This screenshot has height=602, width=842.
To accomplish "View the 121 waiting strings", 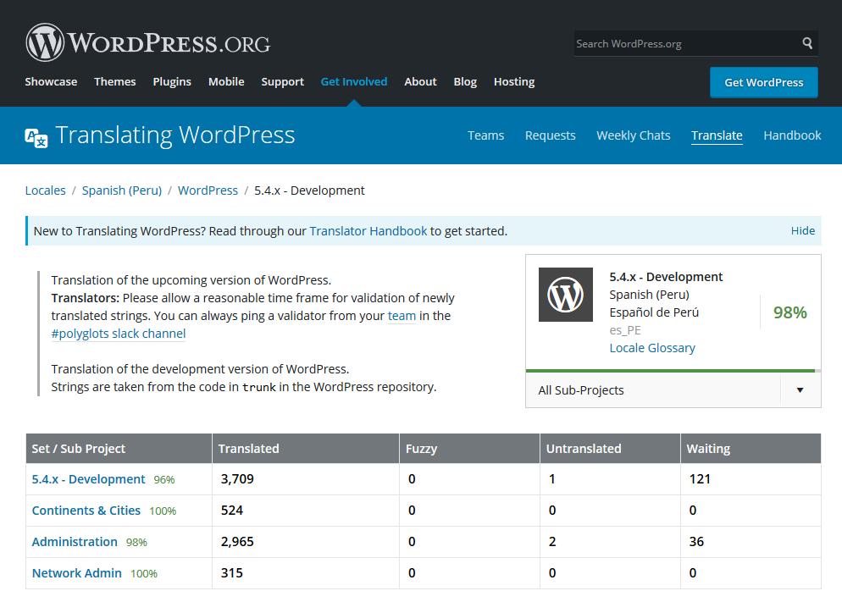I will coord(700,479).
